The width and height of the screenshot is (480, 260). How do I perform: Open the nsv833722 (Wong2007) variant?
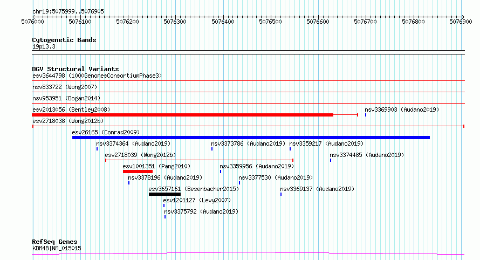(x=65, y=87)
